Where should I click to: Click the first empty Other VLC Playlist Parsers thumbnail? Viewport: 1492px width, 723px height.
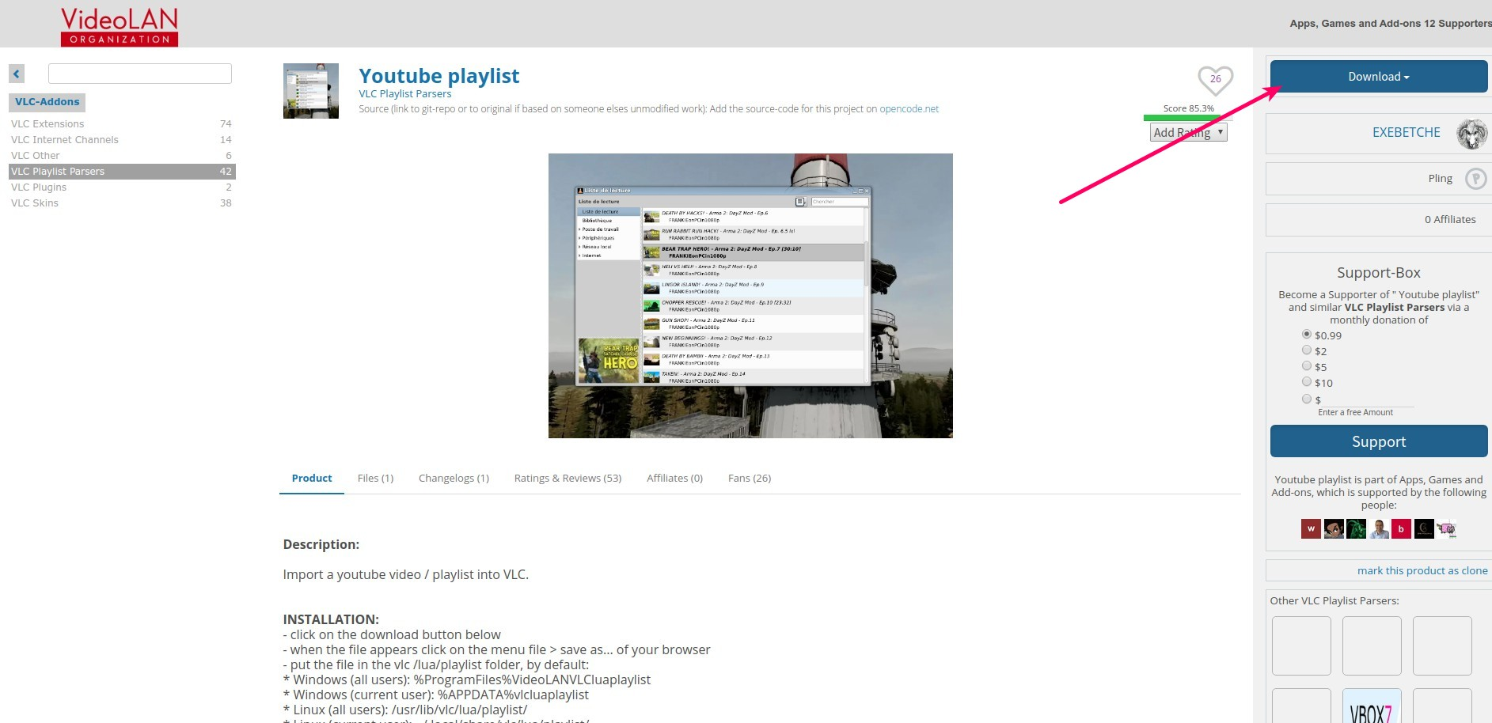pyautogui.click(x=1301, y=645)
